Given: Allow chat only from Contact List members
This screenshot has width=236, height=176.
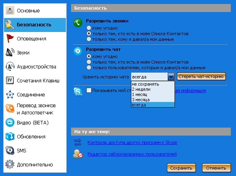Looking at the screenshot, I should coord(89,62).
